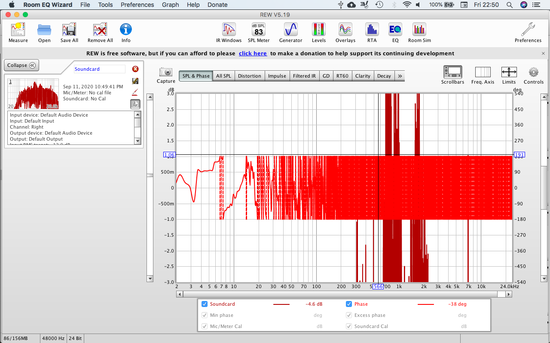
Task: Open the EQ window
Action: pyautogui.click(x=395, y=33)
